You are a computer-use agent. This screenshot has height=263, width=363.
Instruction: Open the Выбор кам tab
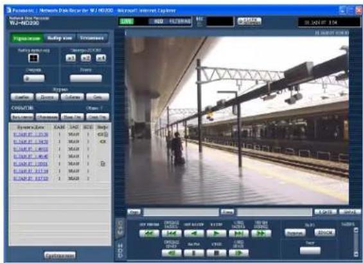60,38
